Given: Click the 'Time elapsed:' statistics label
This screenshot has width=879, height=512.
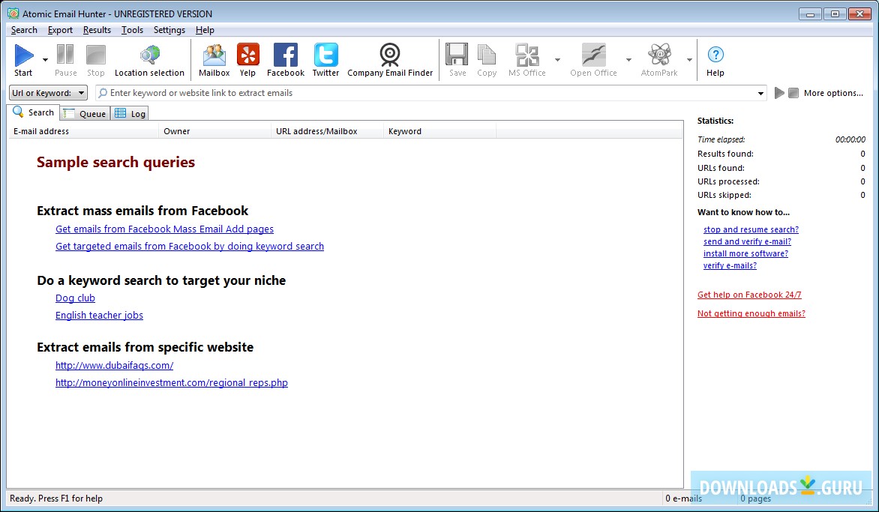Looking at the screenshot, I should point(721,139).
